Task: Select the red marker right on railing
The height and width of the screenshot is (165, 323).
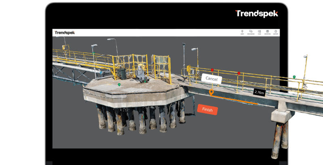Action: click(239, 73)
